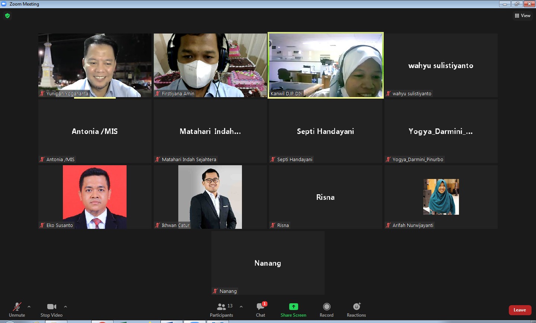Click the muted mic icon beside Ikhwan Catur
Image resolution: width=536 pixels, height=323 pixels.
tap(157, 226)
